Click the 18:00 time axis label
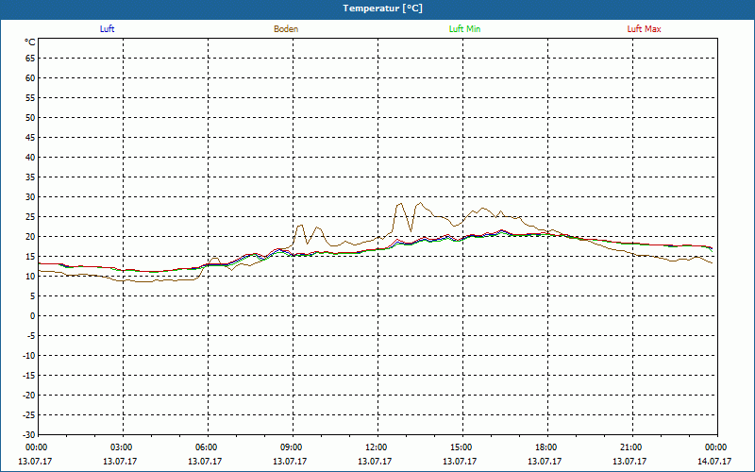Screen dimensions: 755x472 click(547, 447)
